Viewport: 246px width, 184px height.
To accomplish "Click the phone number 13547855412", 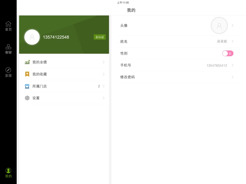I will (x=217, y=65).
